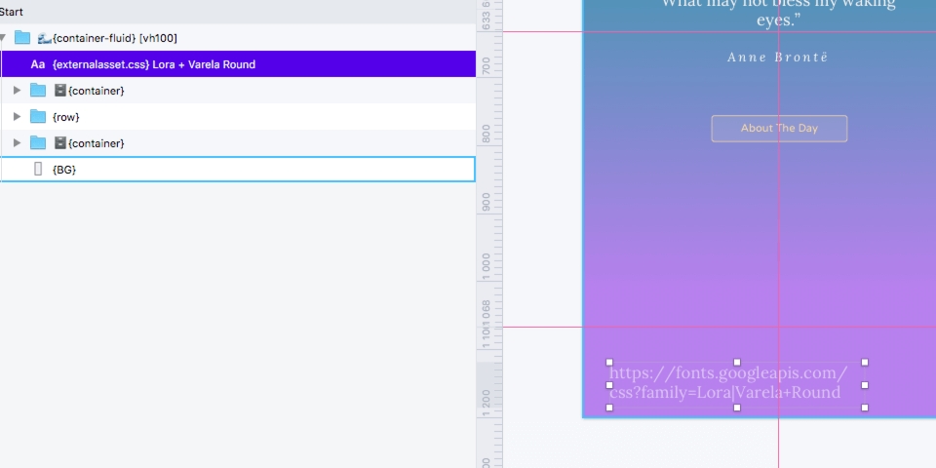Click the fonts.googleapis.com URL text on canvas
The height and width of the screenshot is (468, 936).
coord(727,383)
